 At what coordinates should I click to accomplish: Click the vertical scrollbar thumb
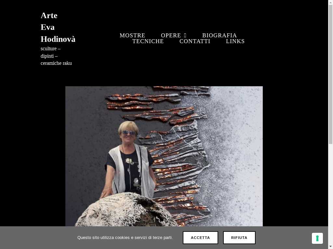pos(330,74)
